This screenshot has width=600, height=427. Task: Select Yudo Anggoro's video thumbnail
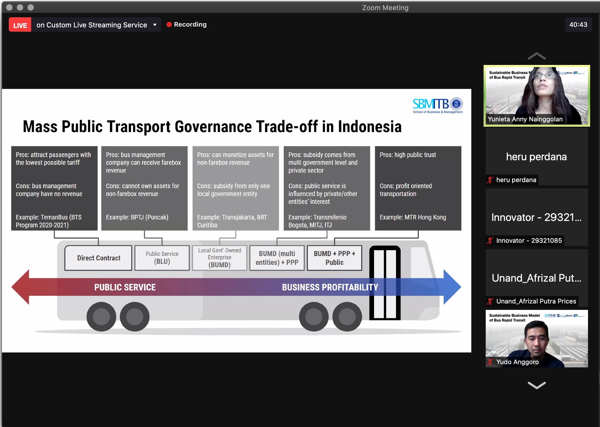[537, 339]
